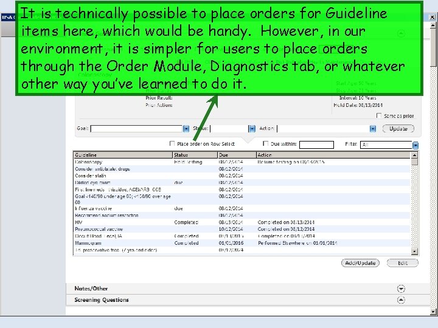438x328 pixels.
Task: Click into the Action input field
Action: (323, 129)
